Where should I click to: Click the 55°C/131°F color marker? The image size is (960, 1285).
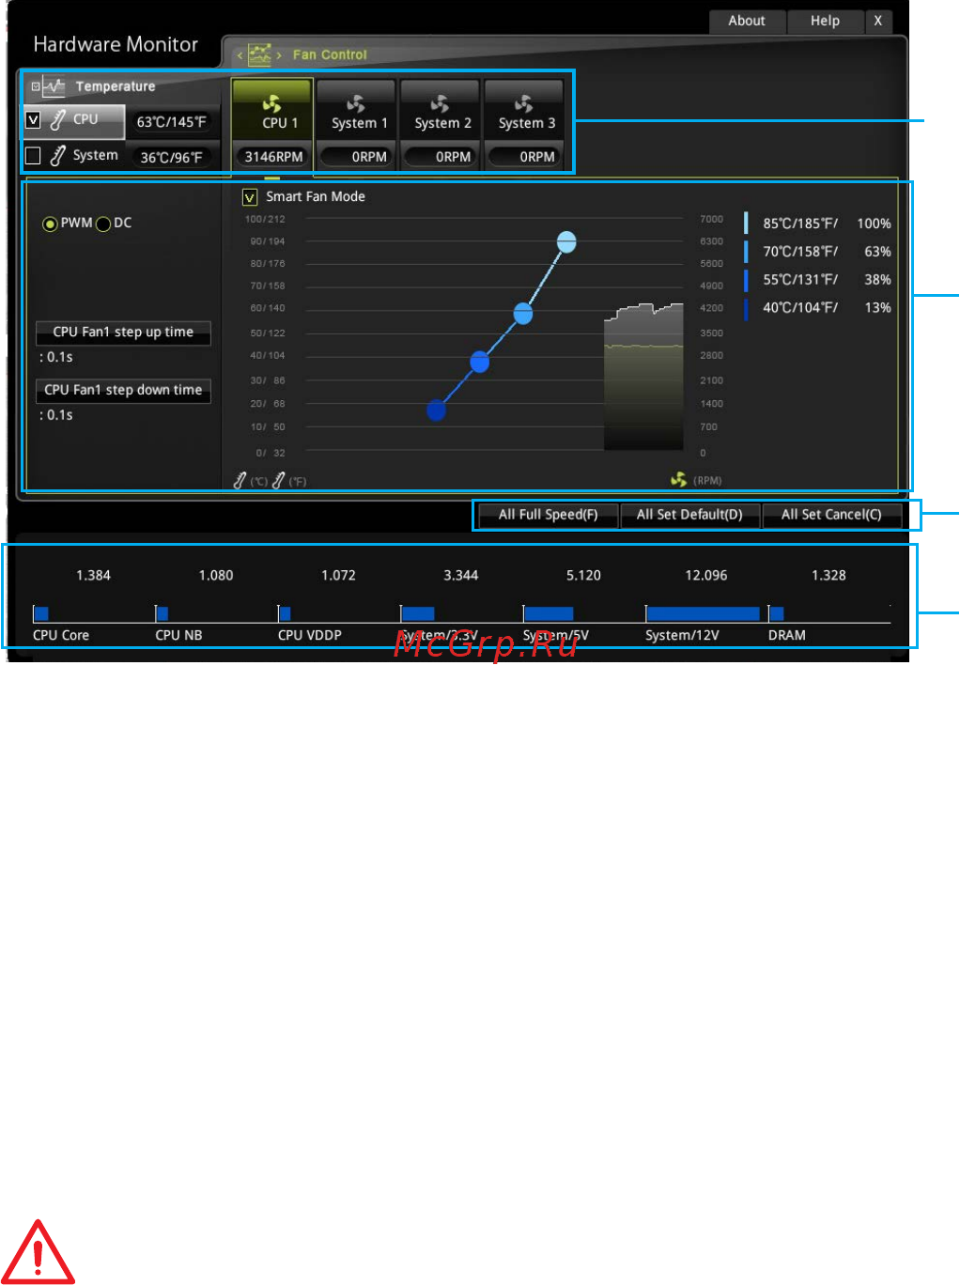click(x=747, y=280)
